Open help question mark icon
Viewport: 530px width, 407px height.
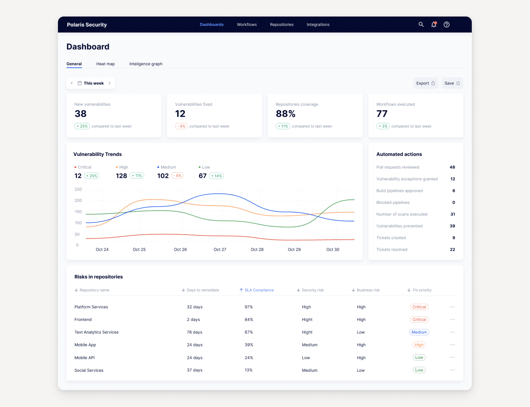(x=446, y=25)
